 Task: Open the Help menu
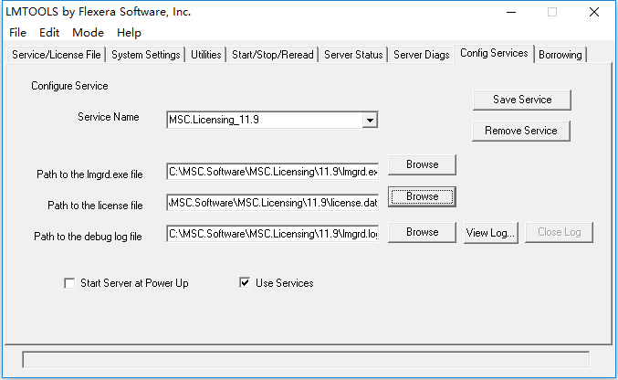tap(129, 33)
